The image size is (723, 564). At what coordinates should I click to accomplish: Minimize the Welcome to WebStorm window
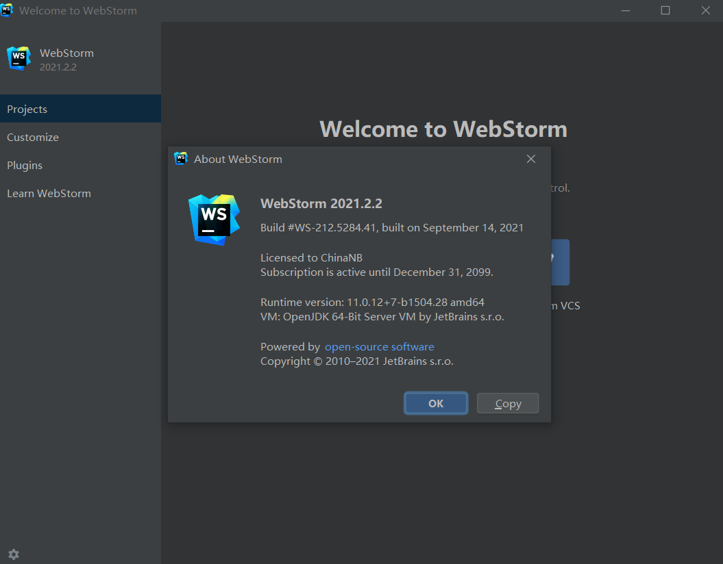pos(626,10)
